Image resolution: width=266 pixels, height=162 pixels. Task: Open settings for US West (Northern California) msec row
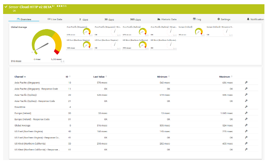246,143
